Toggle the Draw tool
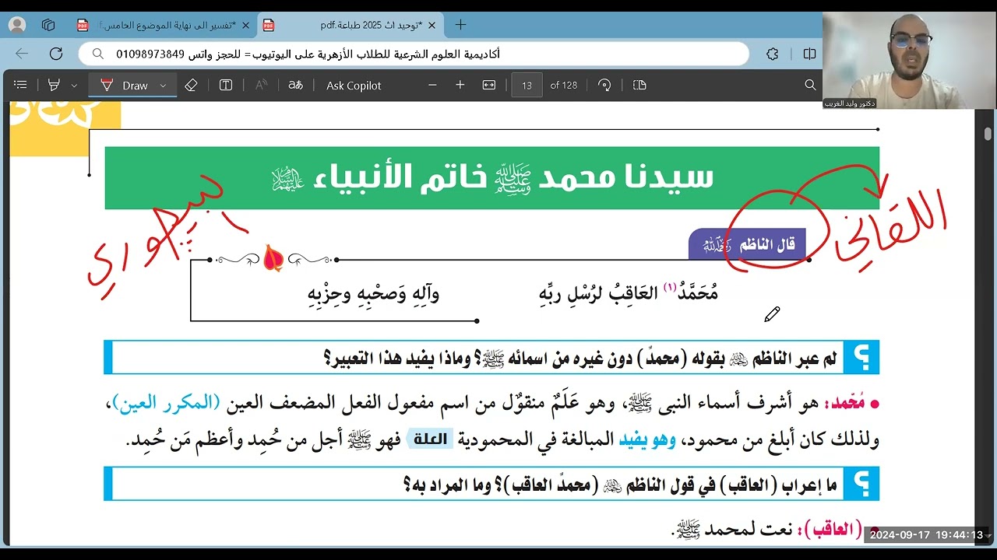This screenshot has width=997, height=560. tap(125, 85)
